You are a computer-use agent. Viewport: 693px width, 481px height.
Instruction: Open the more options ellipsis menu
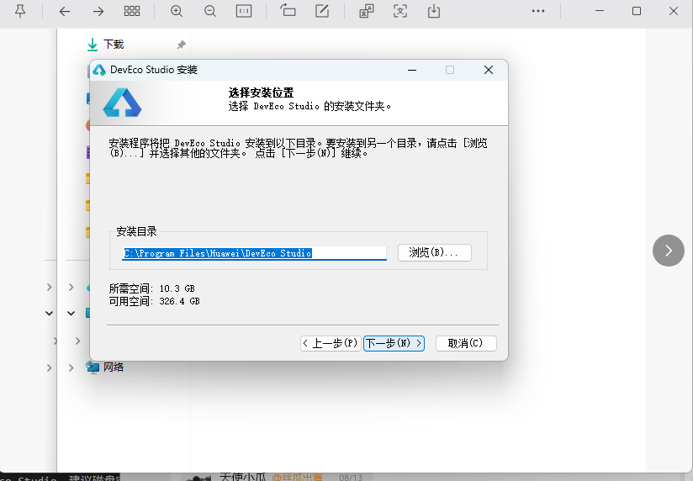click(x=538, y=11)
